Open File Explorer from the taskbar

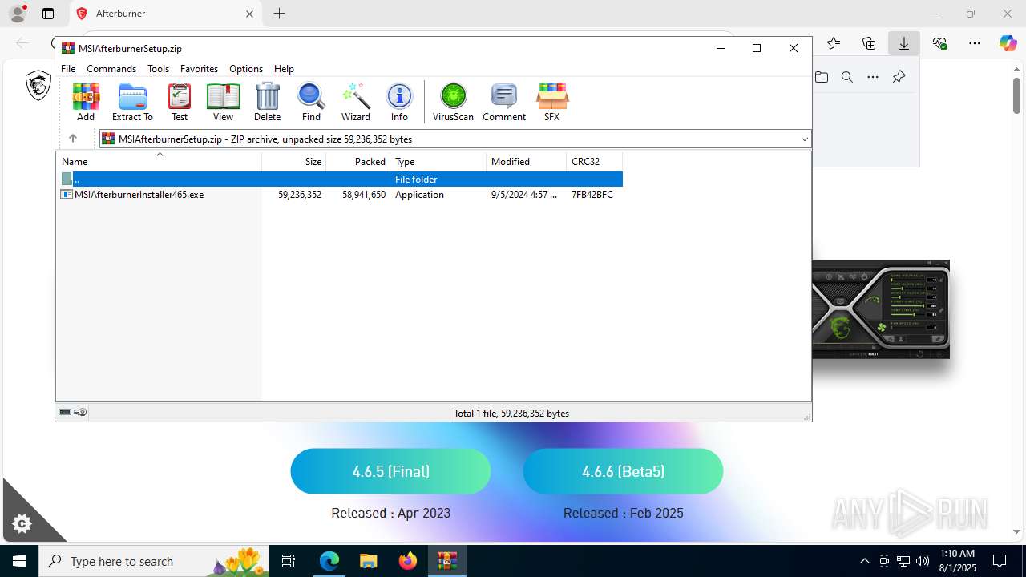click(x=368, y=561)
